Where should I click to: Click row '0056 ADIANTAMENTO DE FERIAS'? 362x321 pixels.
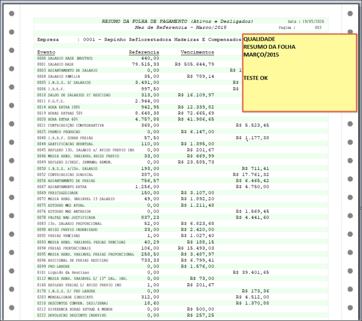(66, 181)
